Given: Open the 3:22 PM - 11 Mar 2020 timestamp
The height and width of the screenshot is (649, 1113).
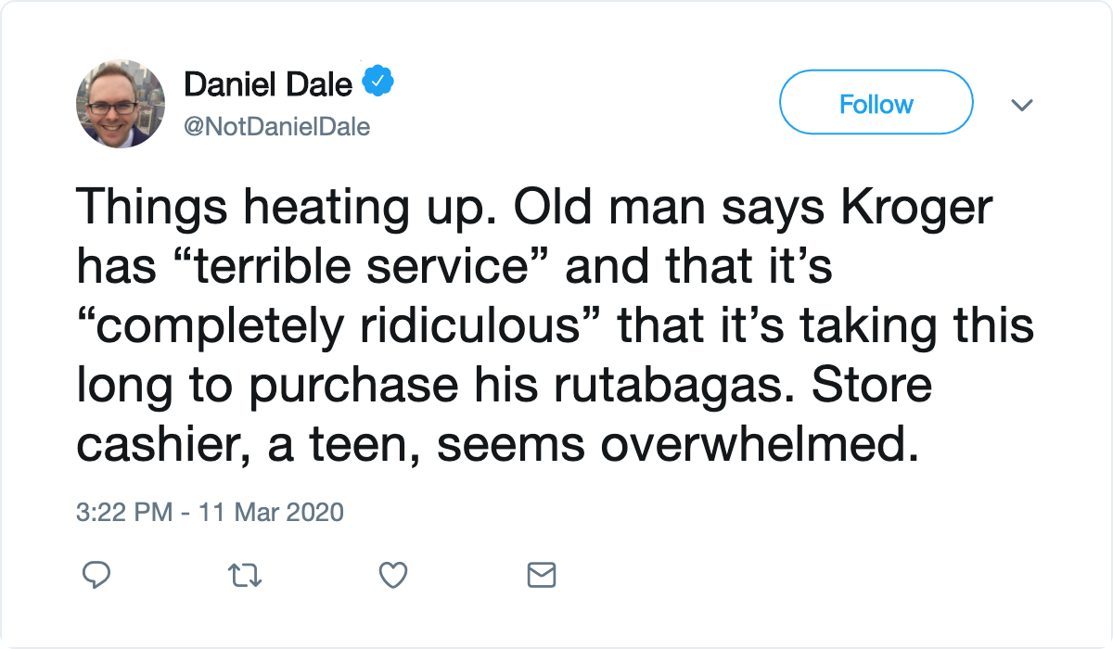Looking at the screenshot, I should coord(210,512).
